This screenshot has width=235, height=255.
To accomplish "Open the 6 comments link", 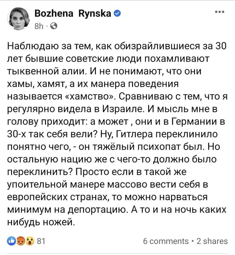I will click(x=166, y=241).
